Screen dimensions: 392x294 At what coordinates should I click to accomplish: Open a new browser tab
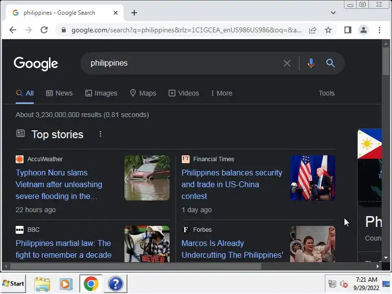pyautogui.click(x=134, y=13)
